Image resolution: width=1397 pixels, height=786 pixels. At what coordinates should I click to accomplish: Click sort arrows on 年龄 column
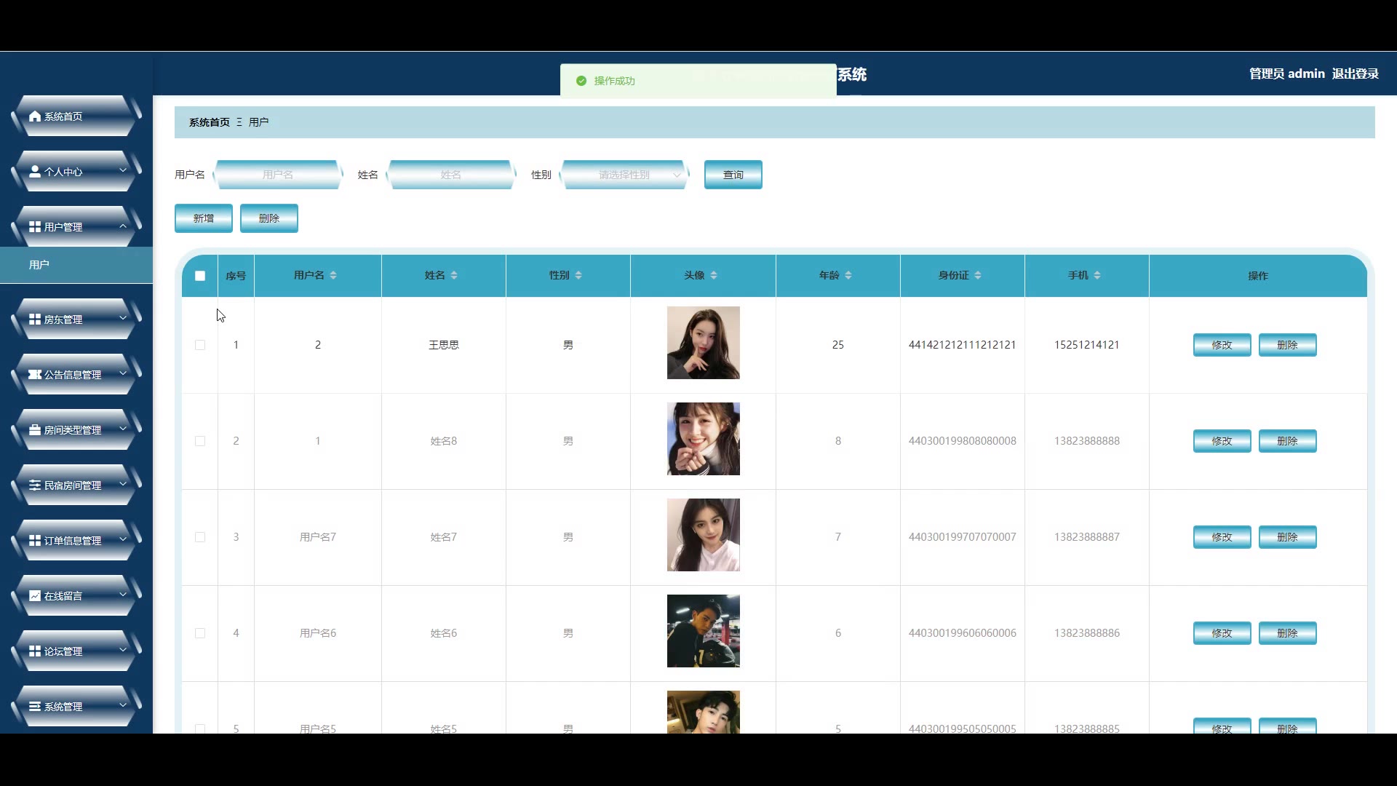pos(848,275)
